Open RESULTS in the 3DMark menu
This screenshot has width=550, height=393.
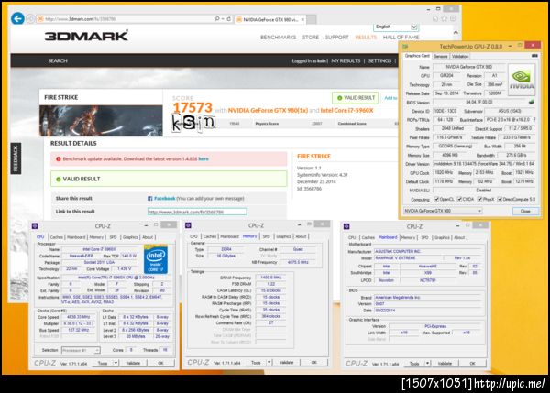coord(366,38)
